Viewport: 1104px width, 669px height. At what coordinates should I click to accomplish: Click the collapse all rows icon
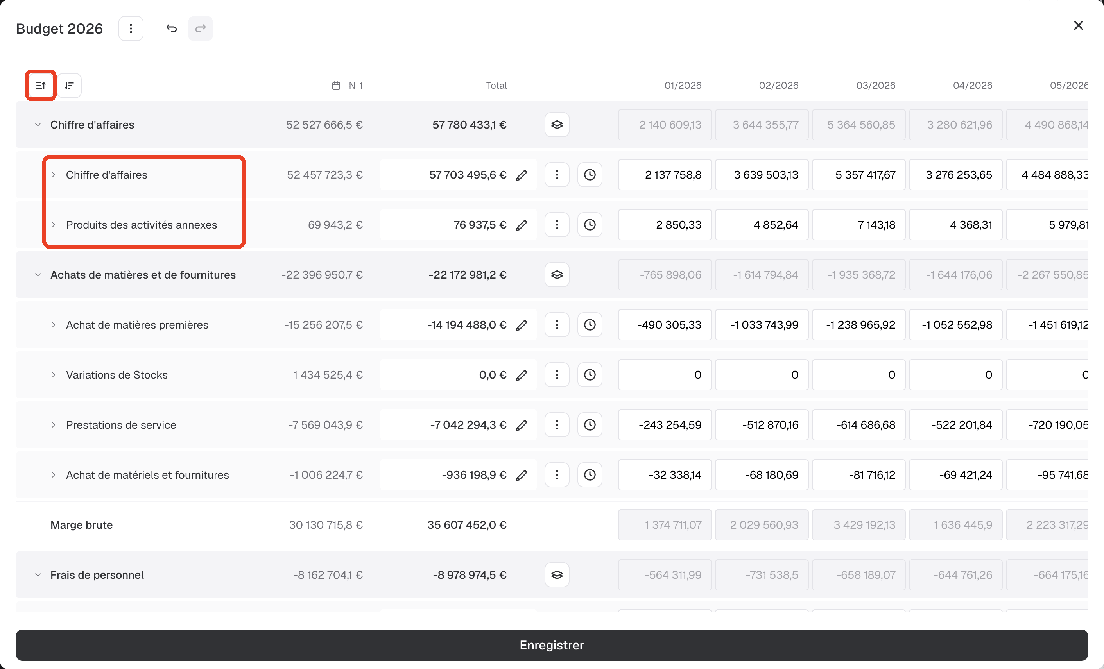click(x=41, y=85)
